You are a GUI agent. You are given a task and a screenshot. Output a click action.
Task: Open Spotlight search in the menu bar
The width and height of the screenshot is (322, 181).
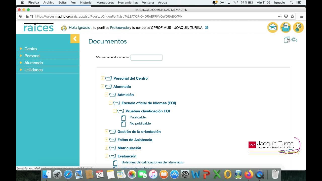[291, 3]
